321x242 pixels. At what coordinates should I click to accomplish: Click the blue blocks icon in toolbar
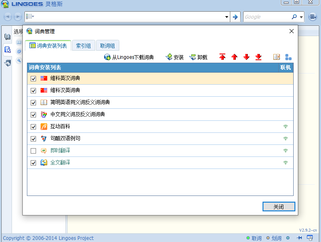pos(288,57)
